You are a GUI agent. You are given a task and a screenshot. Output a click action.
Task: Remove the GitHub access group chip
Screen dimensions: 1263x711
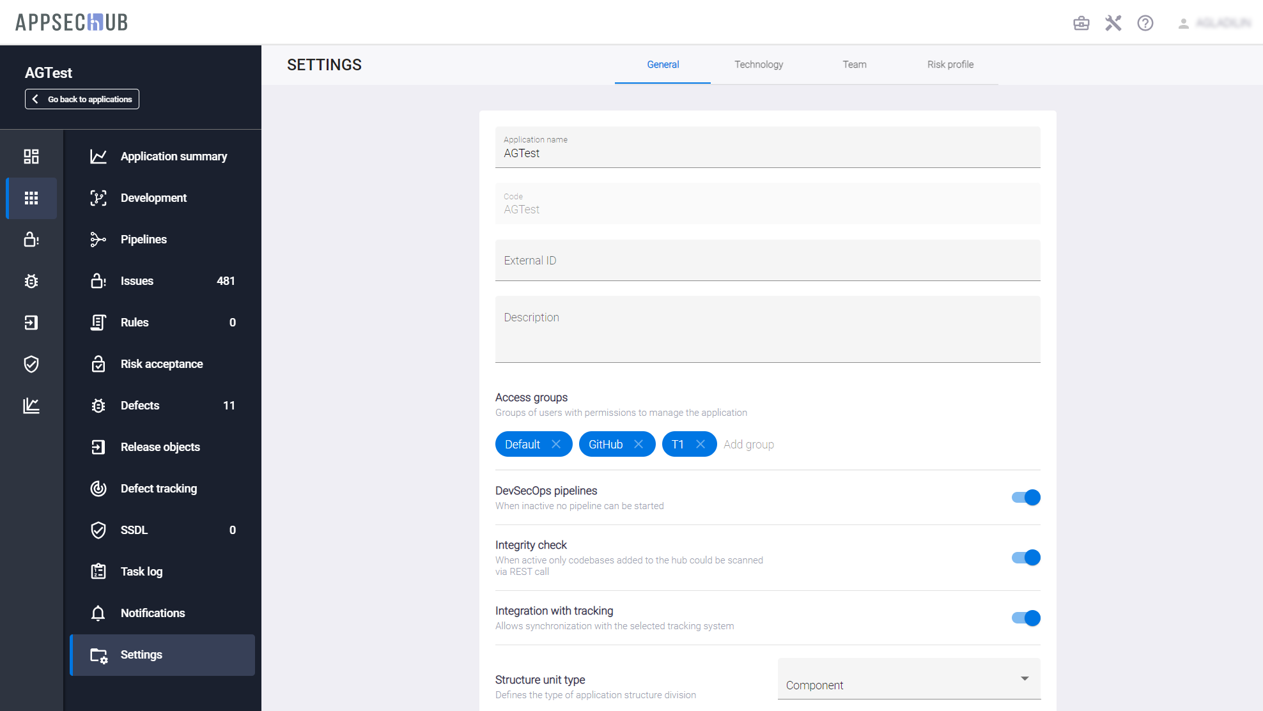tap(638, 445)
